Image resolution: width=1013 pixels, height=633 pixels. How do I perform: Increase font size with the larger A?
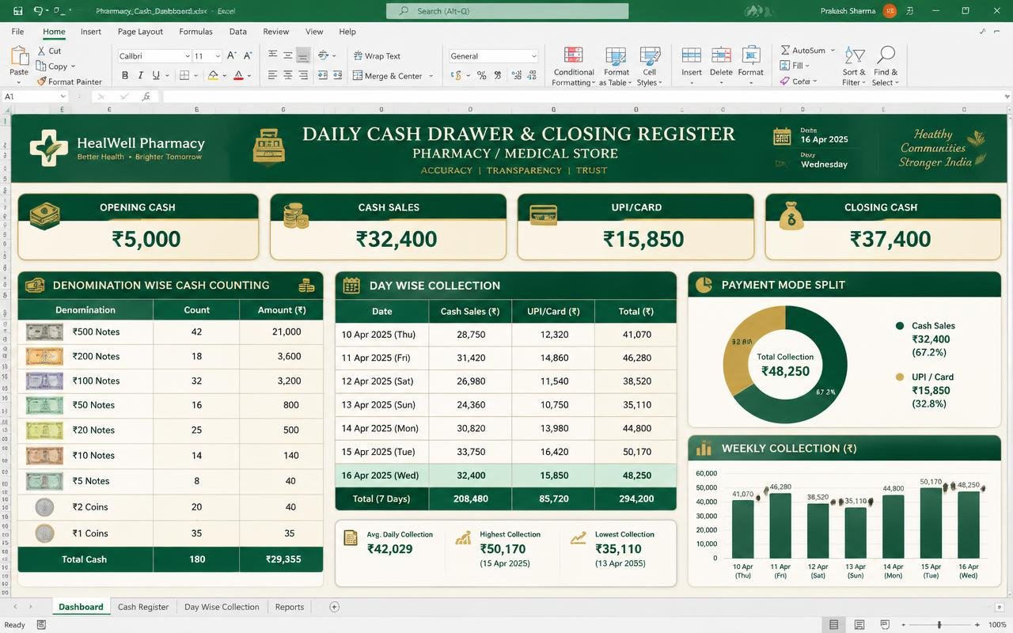point(231,55)
